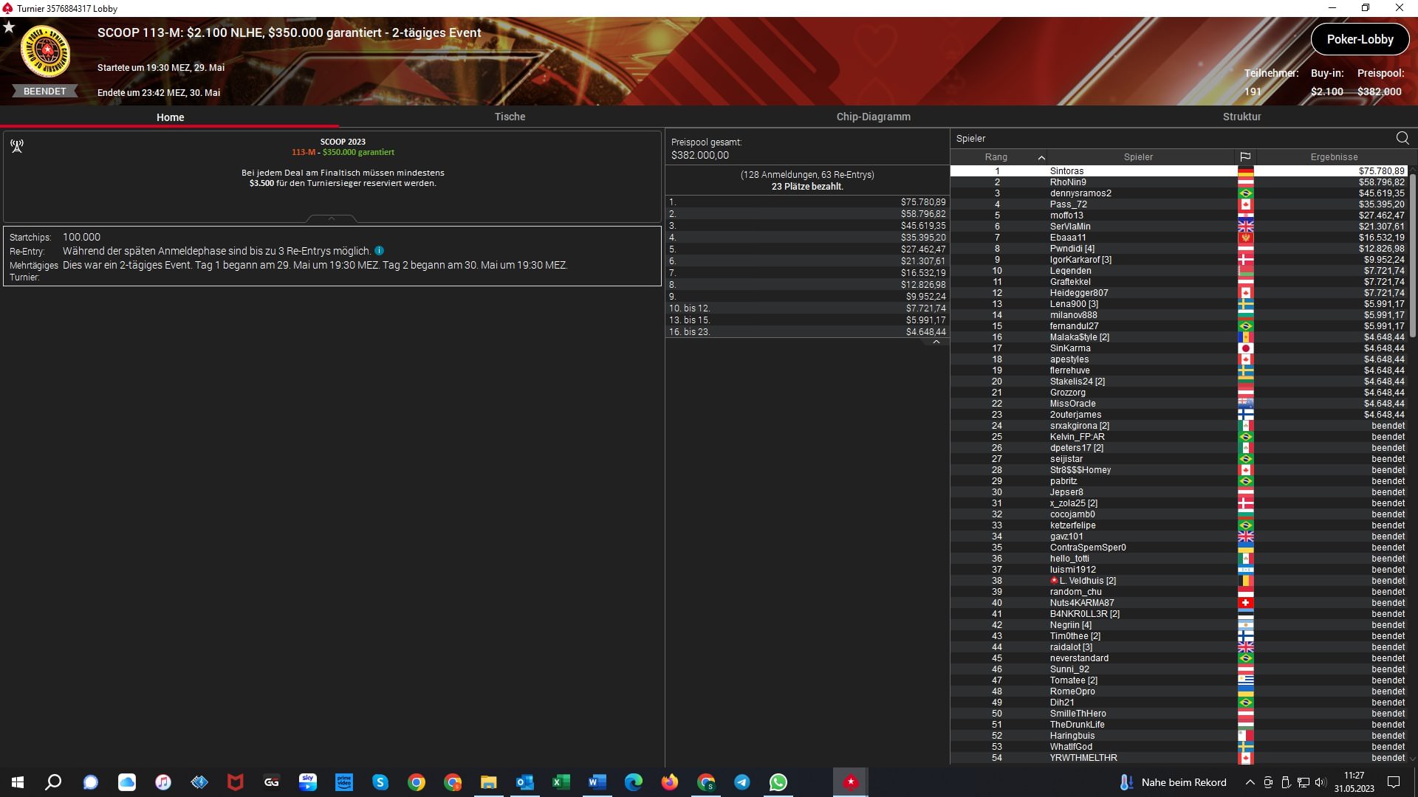This screenshot has width=1418, height=797.
Task: Click the PokerStars taskbar icon
Action: click(x=850, y=782)
